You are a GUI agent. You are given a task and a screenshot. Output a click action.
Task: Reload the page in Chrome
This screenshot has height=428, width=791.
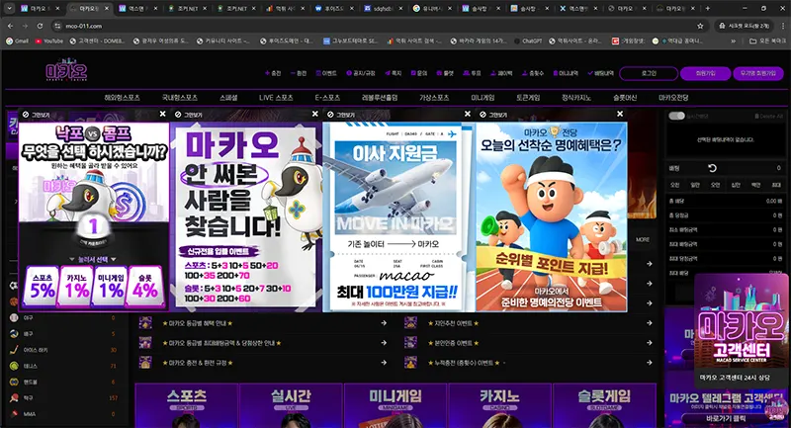coord(40,26)
